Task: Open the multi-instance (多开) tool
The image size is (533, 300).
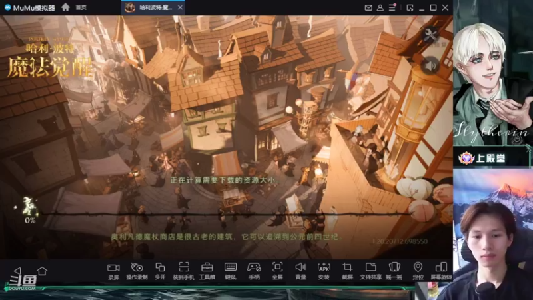Action: [x=160, y=271]
